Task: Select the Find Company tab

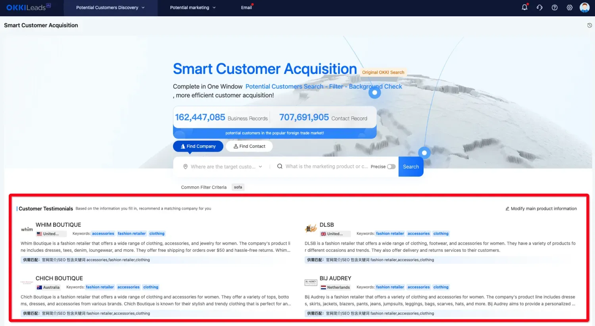Action: coord(198,146)
